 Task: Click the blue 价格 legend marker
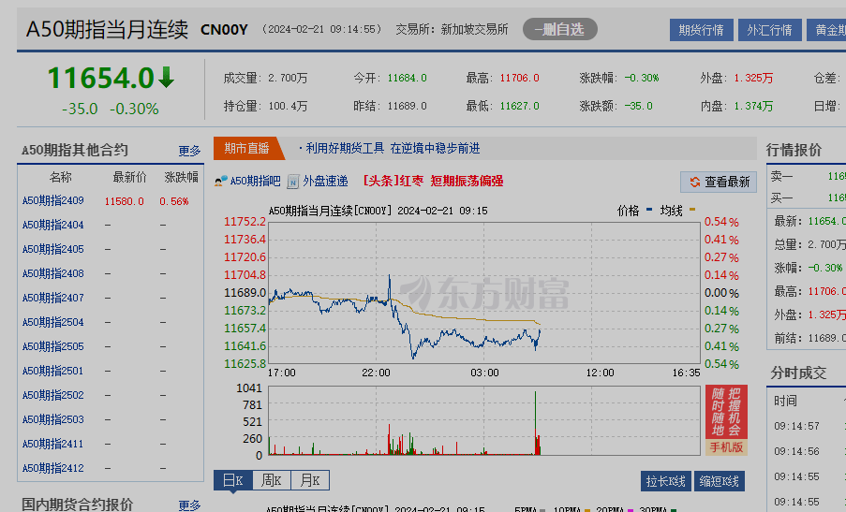[x=649, y=210]
